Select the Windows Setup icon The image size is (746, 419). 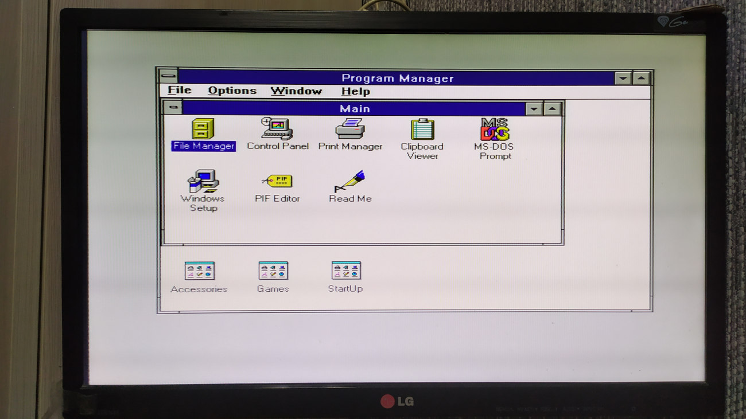203,181
